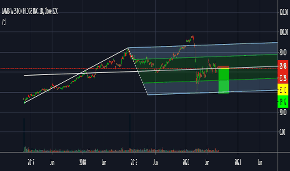Image resolution: width=290 pixels, height=171 pixels.
Task: Select the red dotted horizontal price line
Action: (x=139, y=69)
